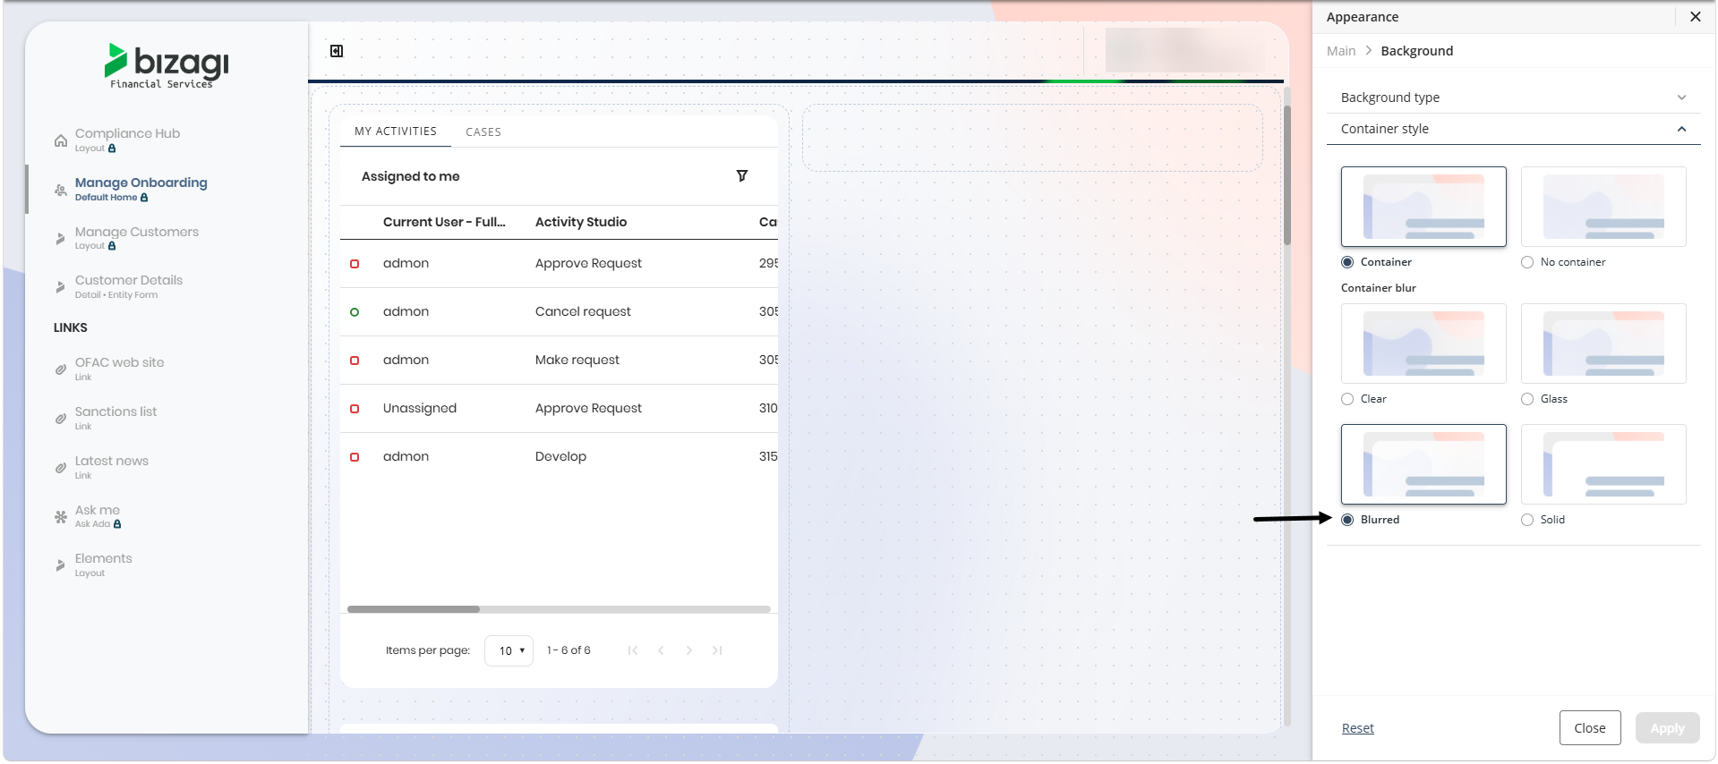1718x764 pixels.
Task: Select the Solid radio button
Action: [1527, 520]
